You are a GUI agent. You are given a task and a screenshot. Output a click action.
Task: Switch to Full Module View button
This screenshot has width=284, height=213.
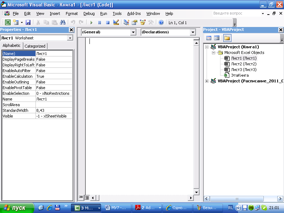tap(87, 197)
